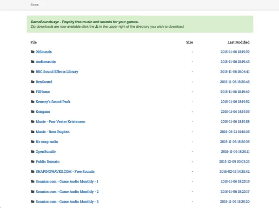Screen dimensions: 279x208
Task: Click folder icon next to BenSound
Action: pos(33,82)
